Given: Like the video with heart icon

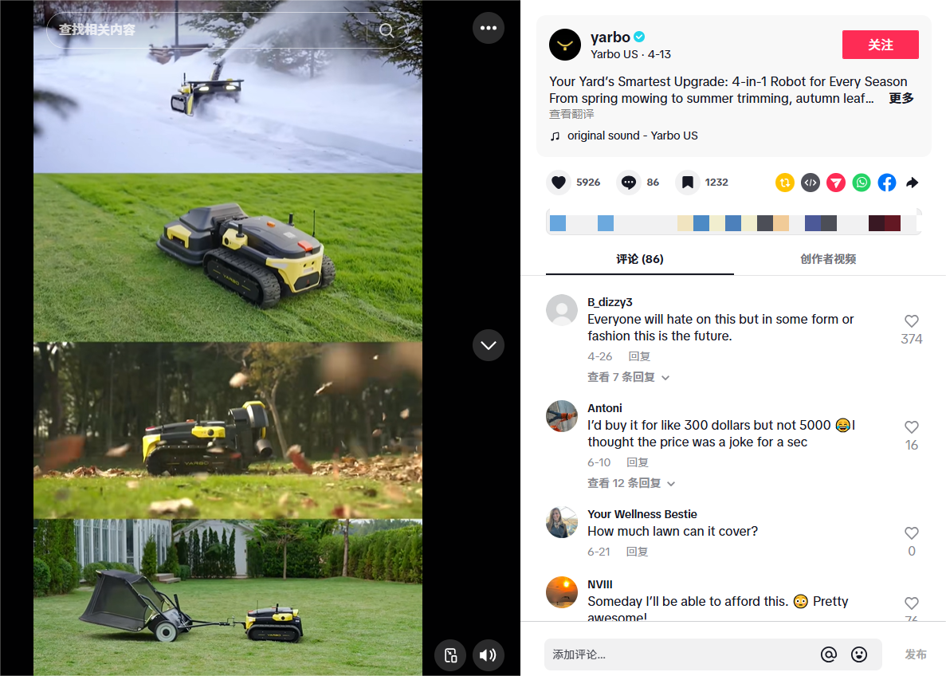Looking at the screenshot, I should [x=559, y=183].
